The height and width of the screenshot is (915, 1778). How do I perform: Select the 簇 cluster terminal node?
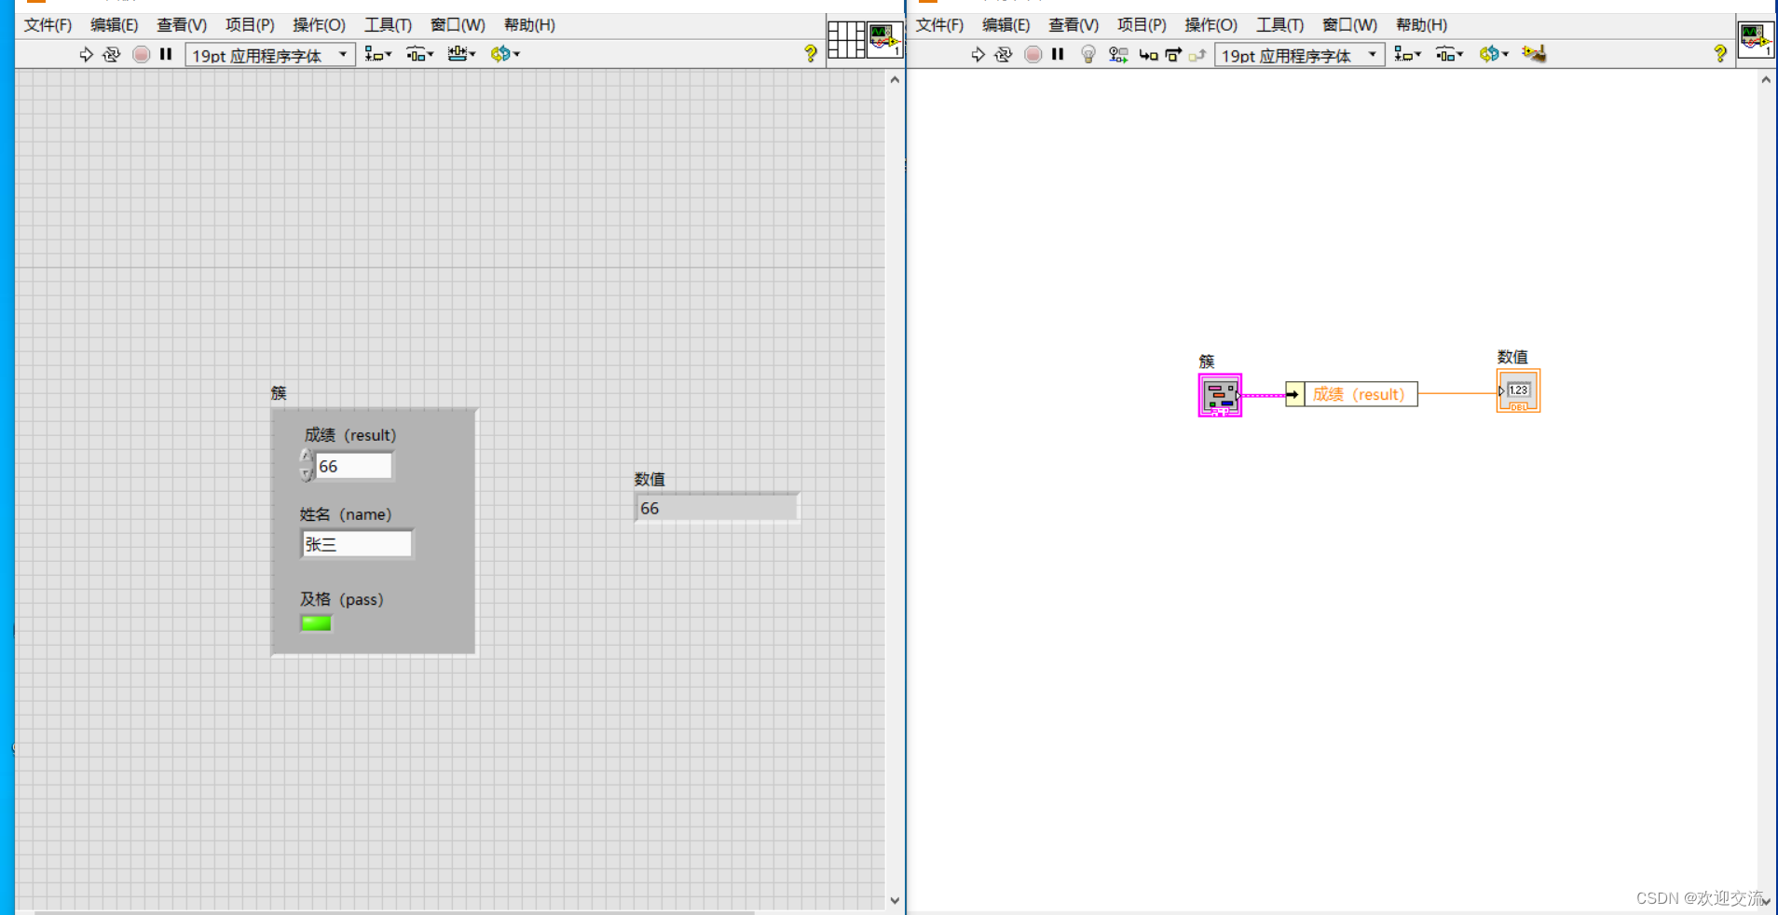pos(1220,395)
